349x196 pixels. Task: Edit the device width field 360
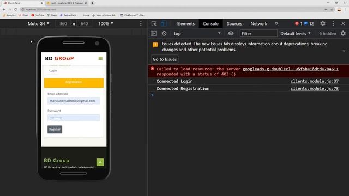(x=63, y=23)
